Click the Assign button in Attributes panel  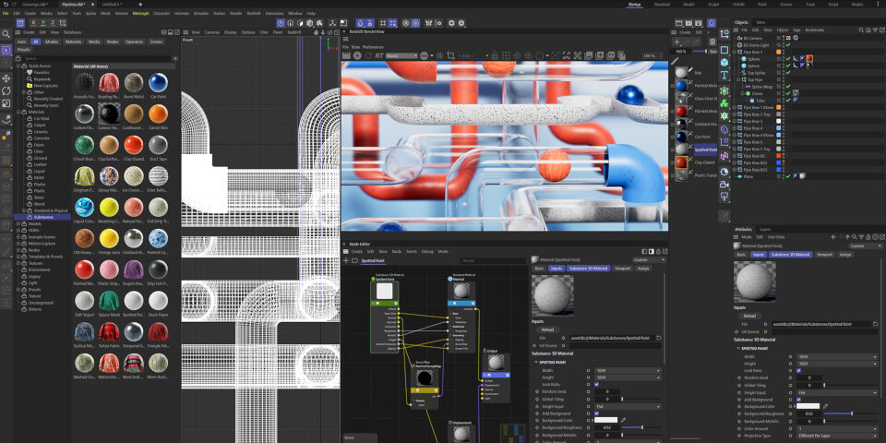click(x=845, y=254)
